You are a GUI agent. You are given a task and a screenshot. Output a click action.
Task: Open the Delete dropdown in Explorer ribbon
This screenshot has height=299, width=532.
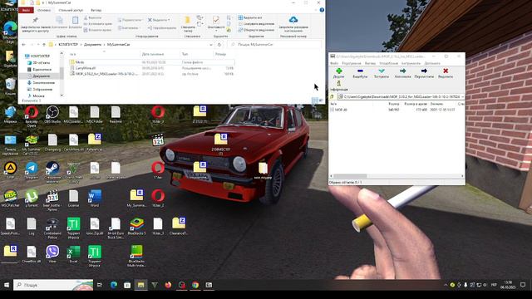[159, 20]
